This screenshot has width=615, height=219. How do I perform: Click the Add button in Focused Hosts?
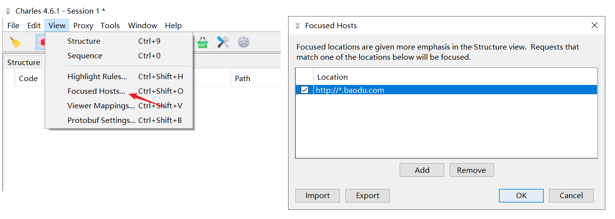(422, 170)
